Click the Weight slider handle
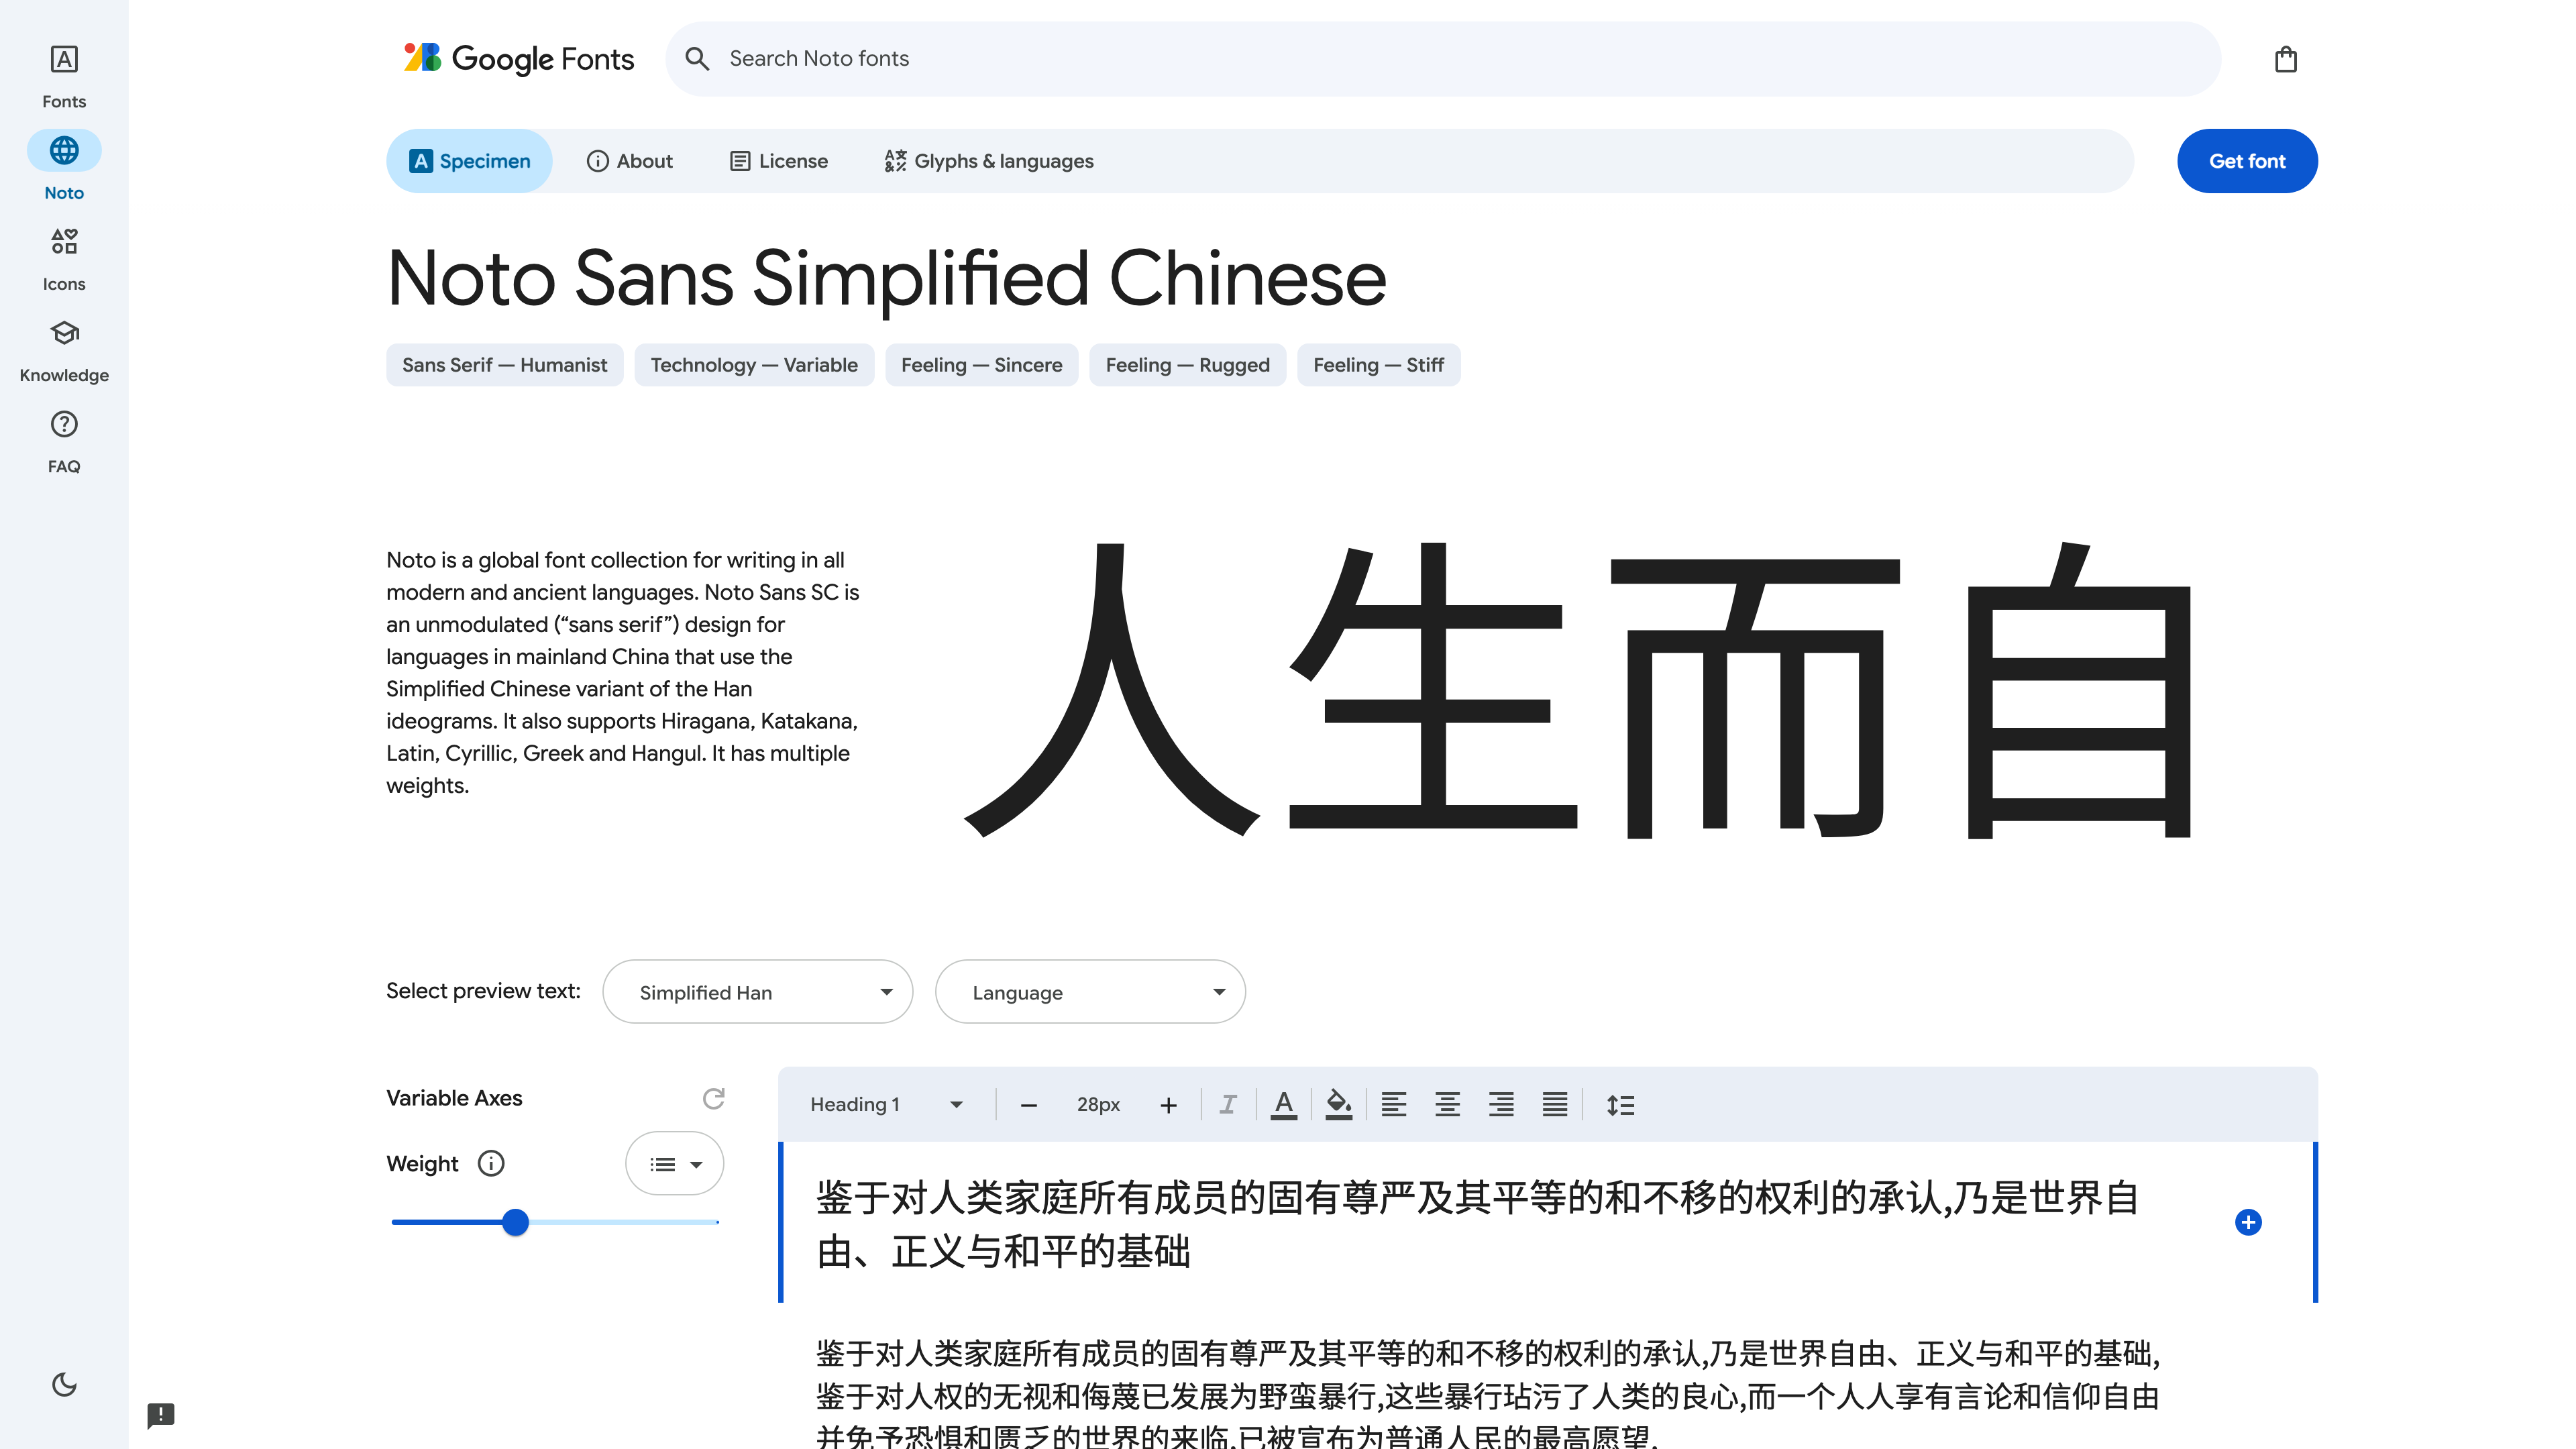Screen dimensions: 2576x1449 click(x=515, y=1222)
